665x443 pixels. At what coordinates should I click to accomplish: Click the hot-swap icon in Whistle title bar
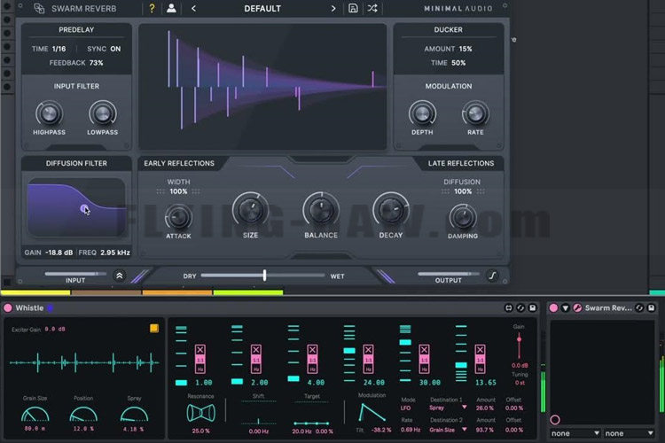(520, 308)
